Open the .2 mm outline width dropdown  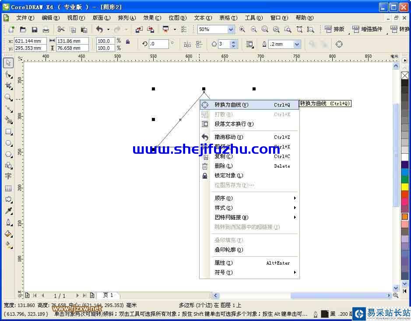(297, 44)
